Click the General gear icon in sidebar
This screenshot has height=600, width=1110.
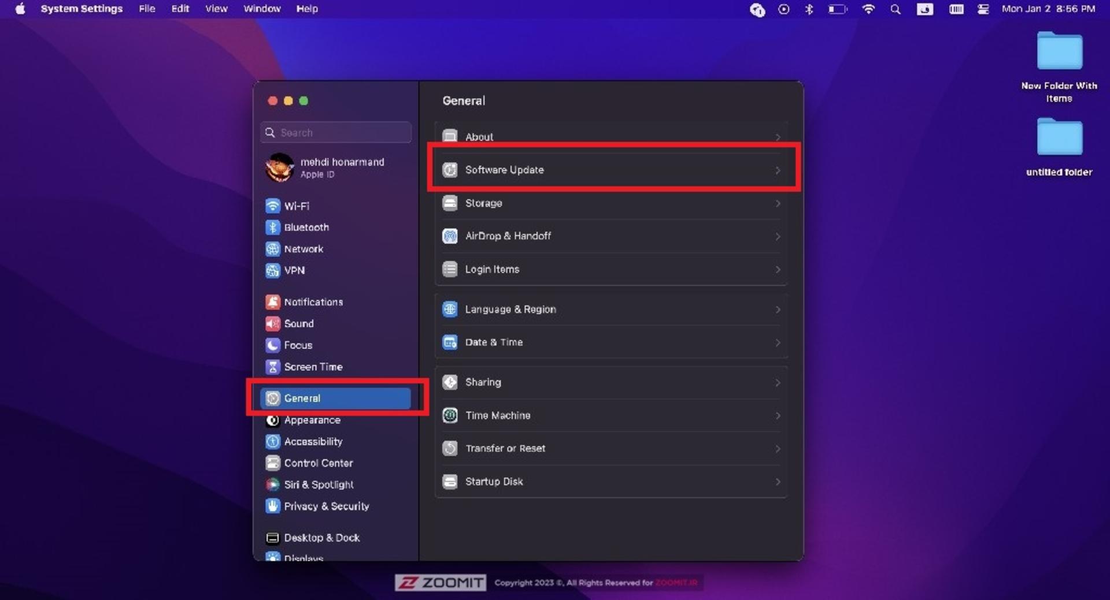pos(272,398)
